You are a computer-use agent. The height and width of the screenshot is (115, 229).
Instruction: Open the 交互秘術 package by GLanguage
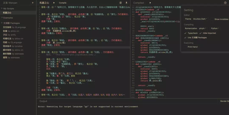[x=14, y=27]
